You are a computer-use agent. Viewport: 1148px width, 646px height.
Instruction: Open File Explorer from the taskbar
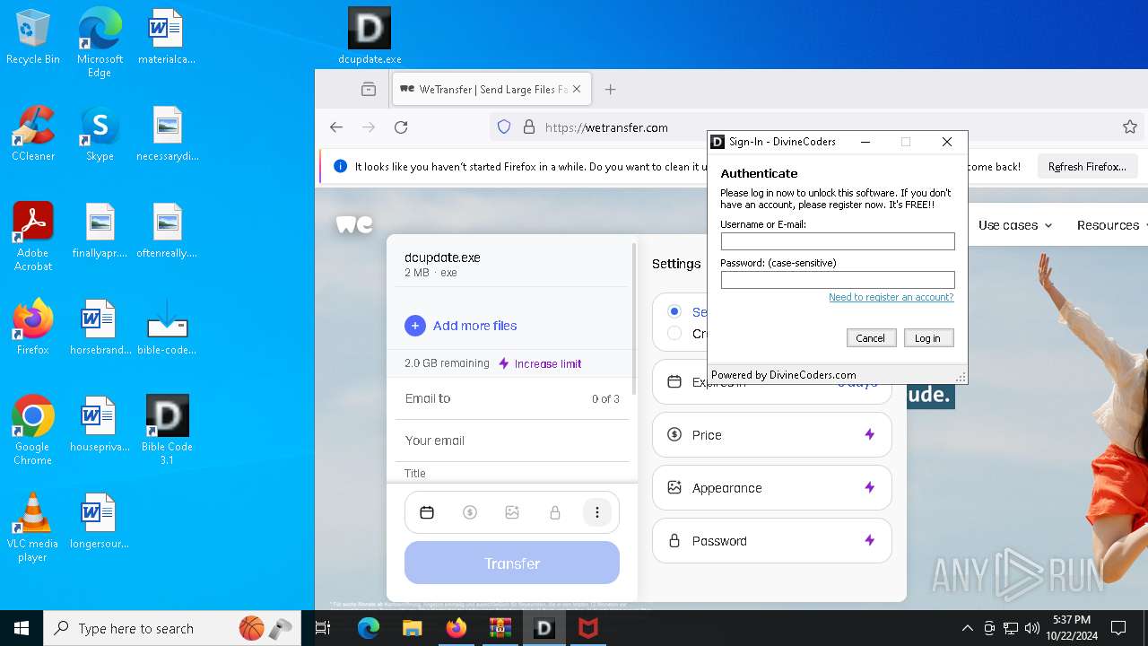tap(413, 628)
